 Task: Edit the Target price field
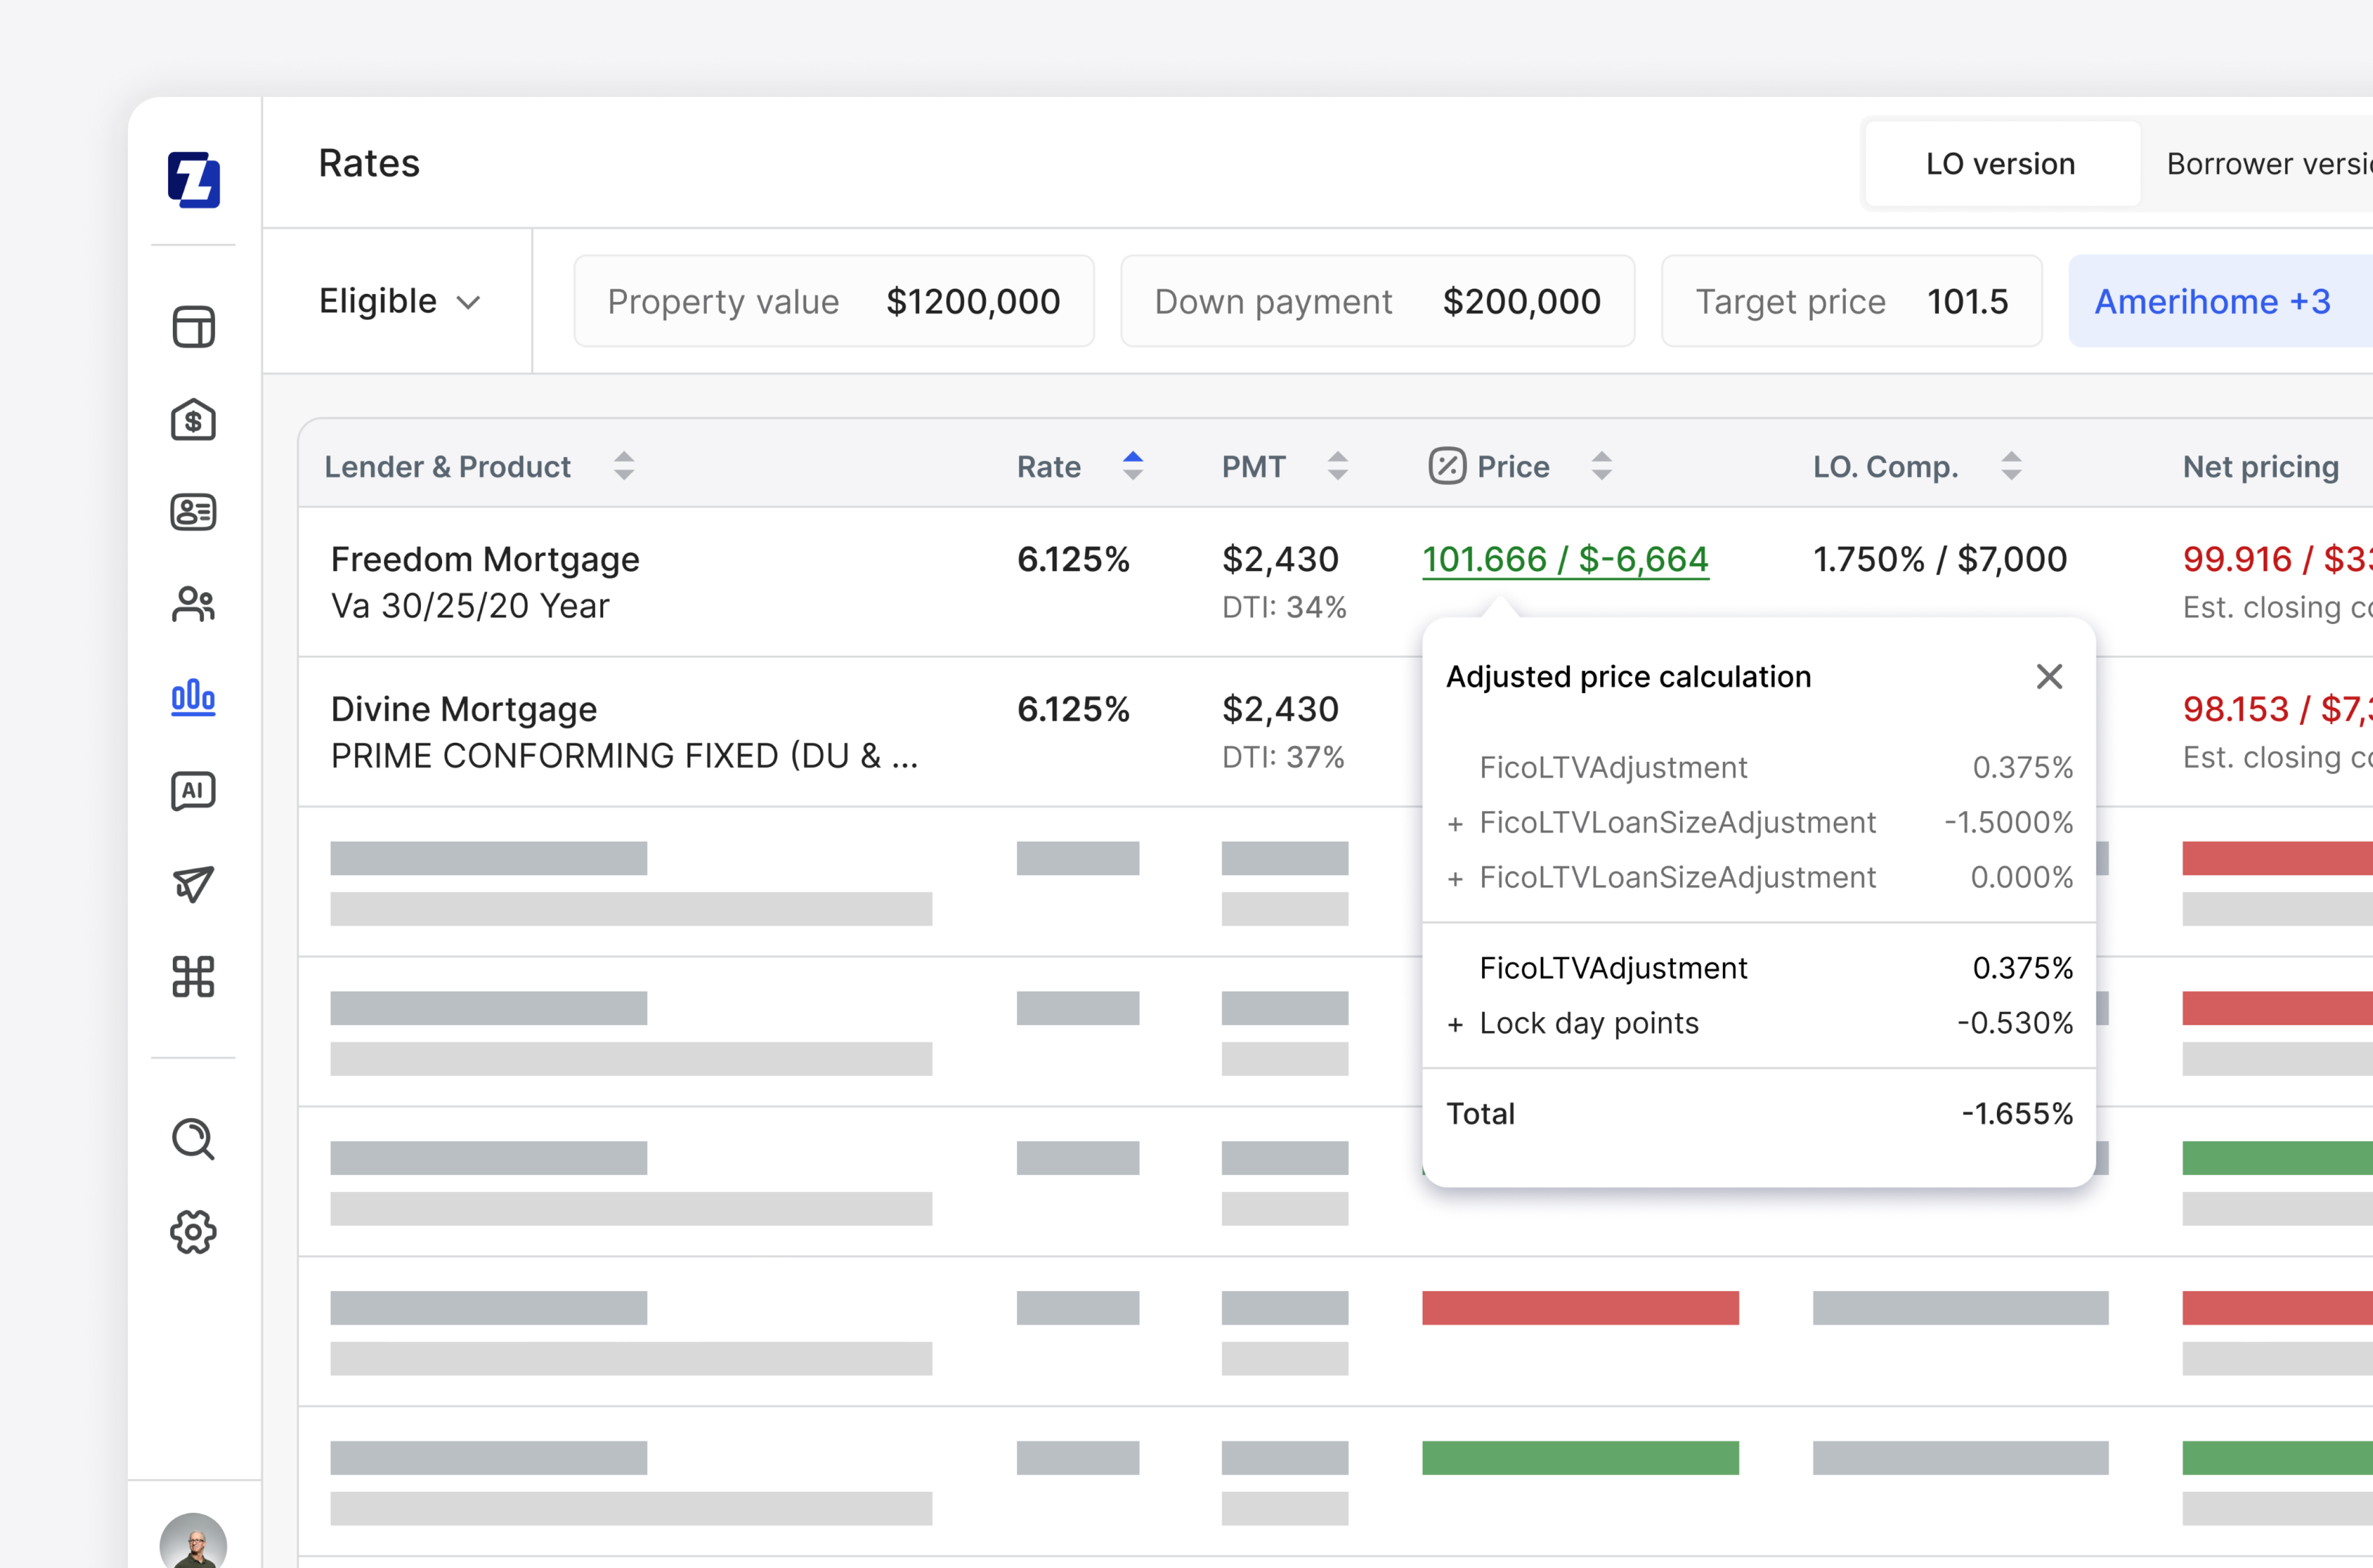point(1852,301)
